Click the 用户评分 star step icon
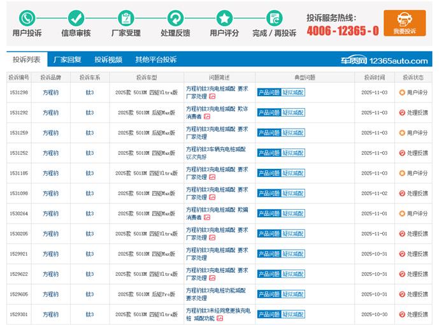 click(224, 18)
